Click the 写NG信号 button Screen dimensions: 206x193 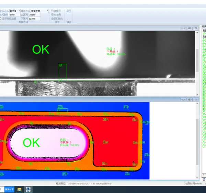pos(56,14)
